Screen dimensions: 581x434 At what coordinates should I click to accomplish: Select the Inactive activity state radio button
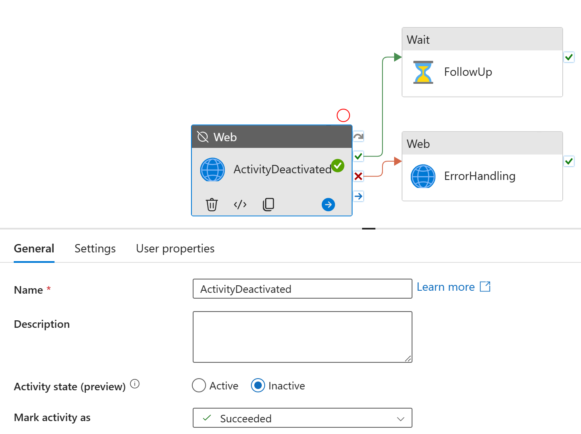258,385
